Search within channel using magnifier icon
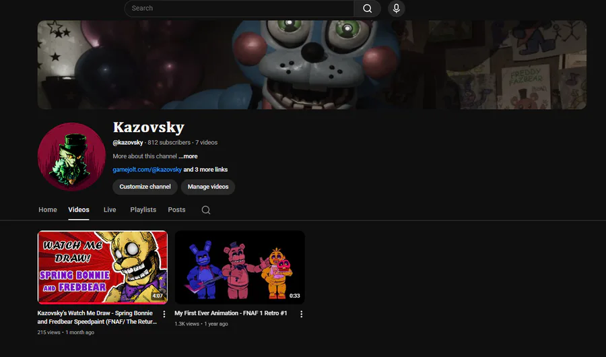This screenshot has width=606, height=357. (206, 209)
